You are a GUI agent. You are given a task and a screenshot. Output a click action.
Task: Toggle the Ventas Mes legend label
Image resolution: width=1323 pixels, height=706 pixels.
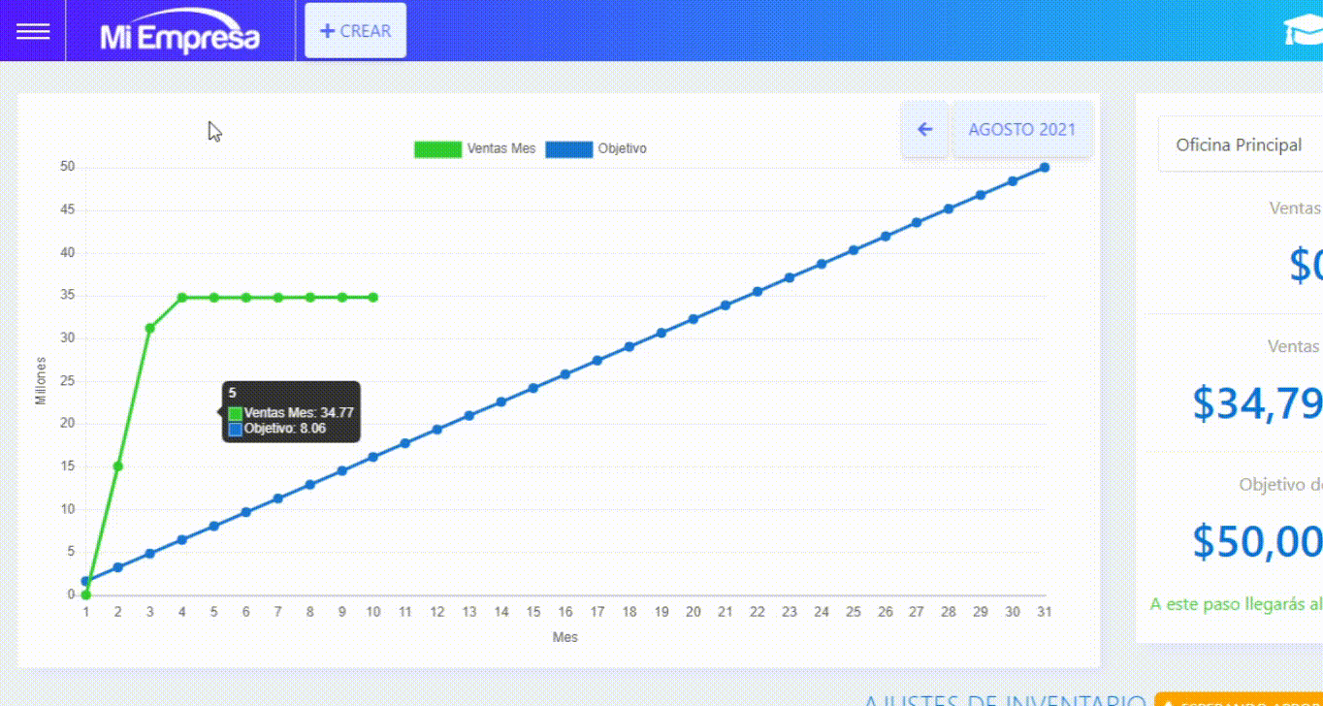click(500, 148)
